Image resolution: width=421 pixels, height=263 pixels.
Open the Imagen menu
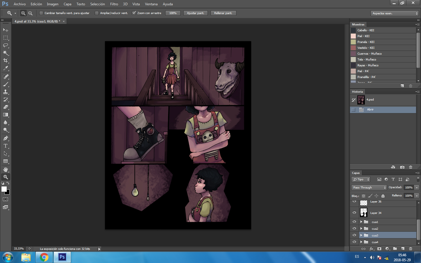(53, 4)
